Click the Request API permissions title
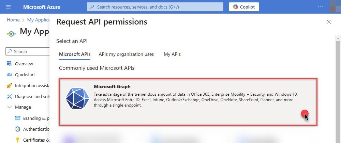 [x=102, y=22]
